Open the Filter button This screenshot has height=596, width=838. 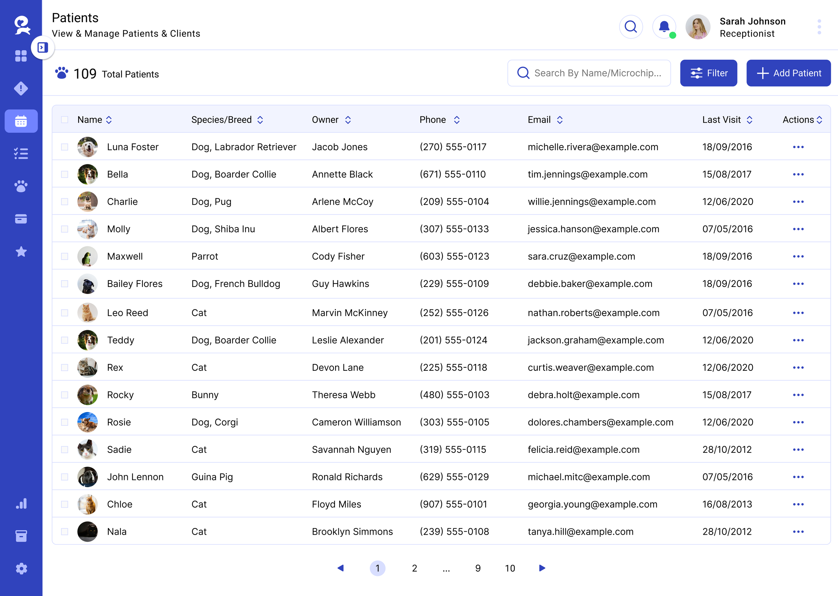coord(708,73)
